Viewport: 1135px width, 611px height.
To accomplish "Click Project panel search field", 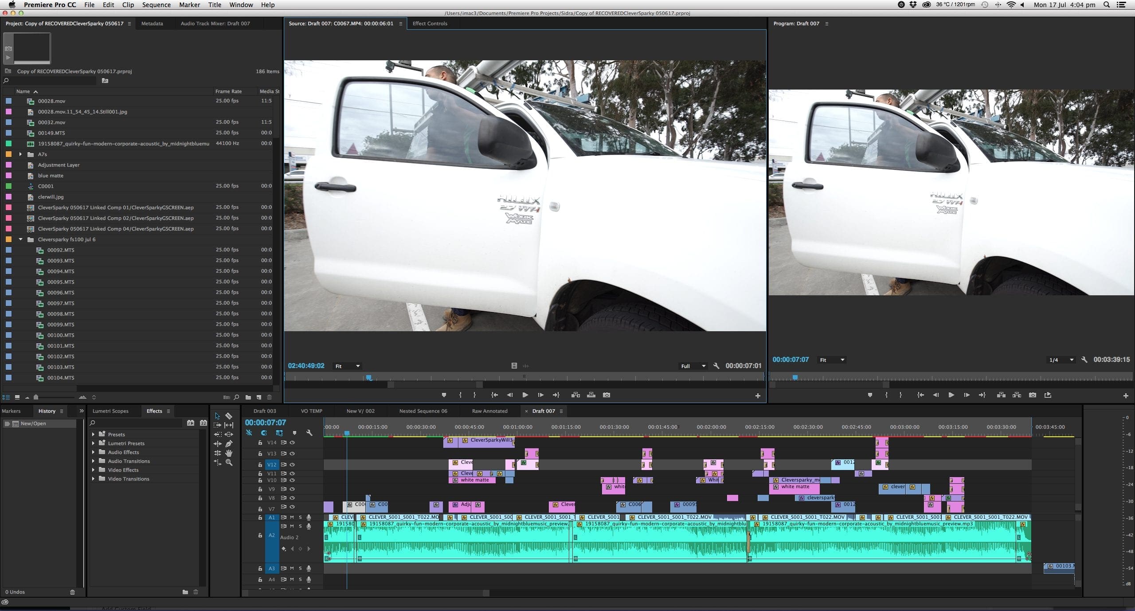I will pyautogui.click(x=50, y=81).
